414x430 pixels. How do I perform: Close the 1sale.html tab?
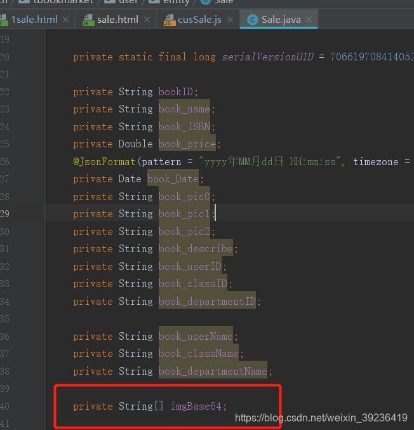tap(65, 20)
